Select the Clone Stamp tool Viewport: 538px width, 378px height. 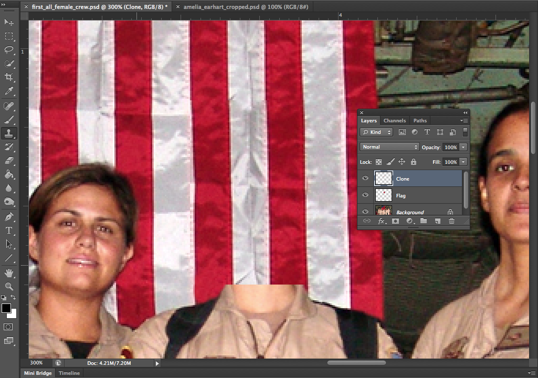click(9, 133)
